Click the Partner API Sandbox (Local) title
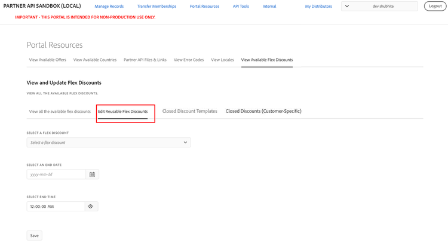Viewport: 448px width, 243px height. 42,6
